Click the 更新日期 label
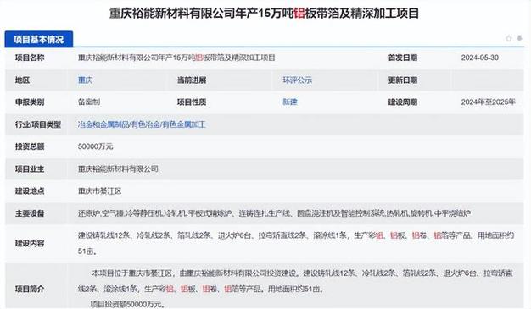Image resolution: width=531 pixels, height=309 pixels. (402, 80)
